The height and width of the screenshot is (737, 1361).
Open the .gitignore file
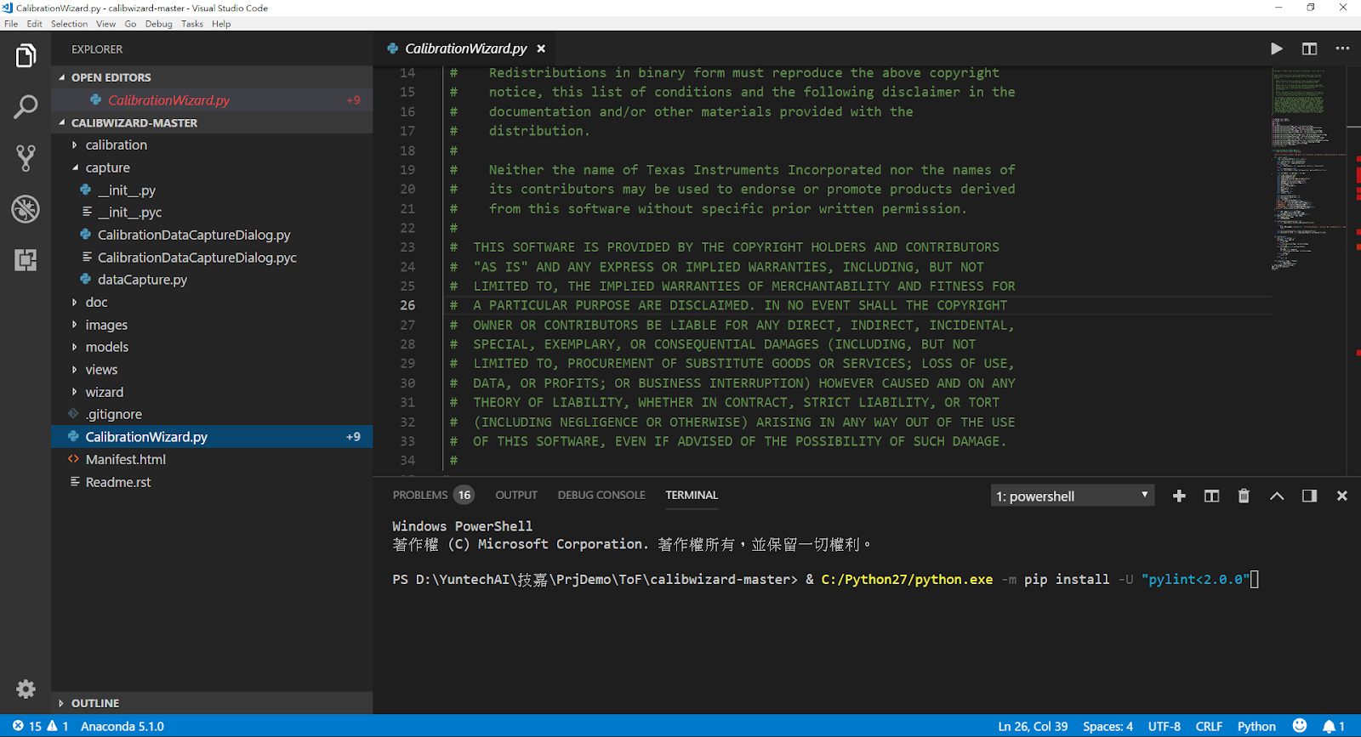pos(212,414)
